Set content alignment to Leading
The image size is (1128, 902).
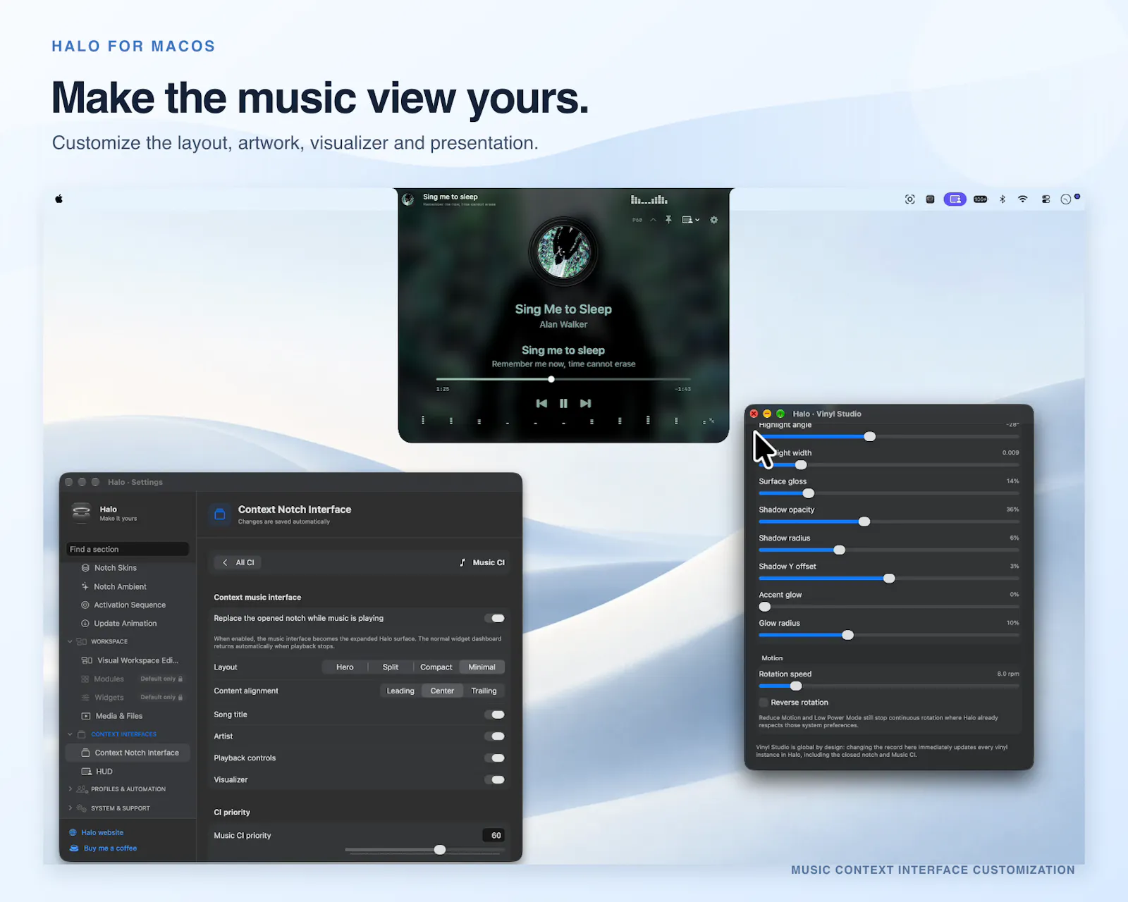(x=400, y=691)
